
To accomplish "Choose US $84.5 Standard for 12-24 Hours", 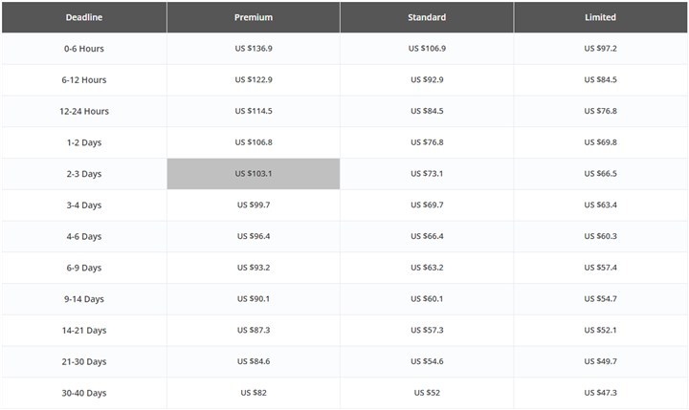I will click(x=427, y=111).
